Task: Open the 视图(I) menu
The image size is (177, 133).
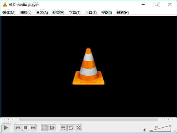Action: (x=106, y=12)
